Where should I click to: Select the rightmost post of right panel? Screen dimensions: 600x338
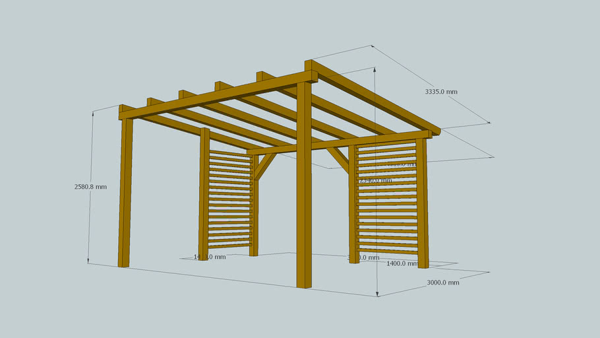coord(422,203)
